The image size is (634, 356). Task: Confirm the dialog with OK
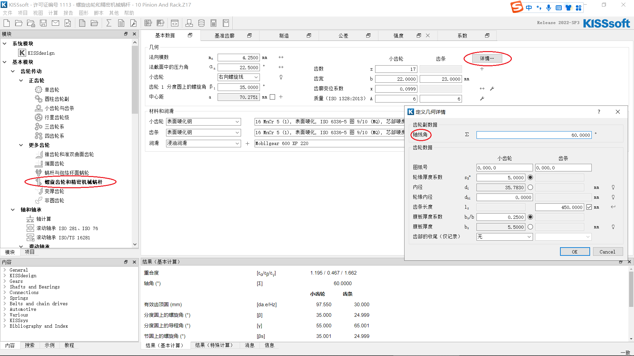click(x=575, y=252)
